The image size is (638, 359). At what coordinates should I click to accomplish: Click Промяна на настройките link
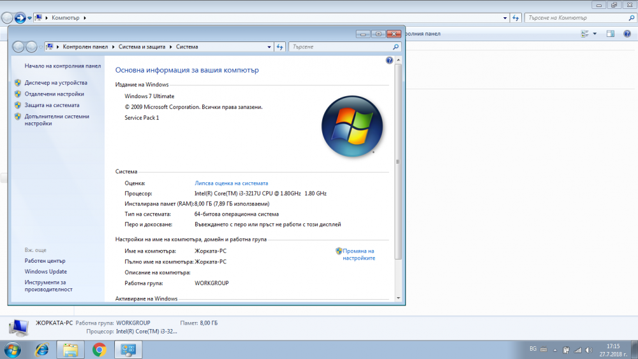(359, 254)
